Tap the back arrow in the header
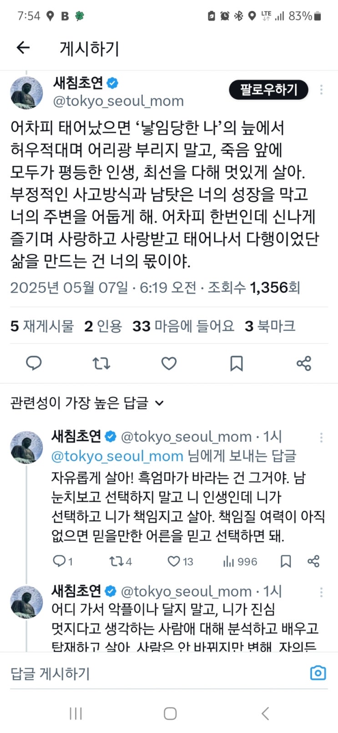Viewport: 338px width, 733px height. [23, 48]
